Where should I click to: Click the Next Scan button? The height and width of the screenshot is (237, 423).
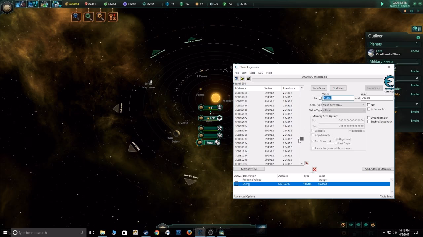[338, 88]
